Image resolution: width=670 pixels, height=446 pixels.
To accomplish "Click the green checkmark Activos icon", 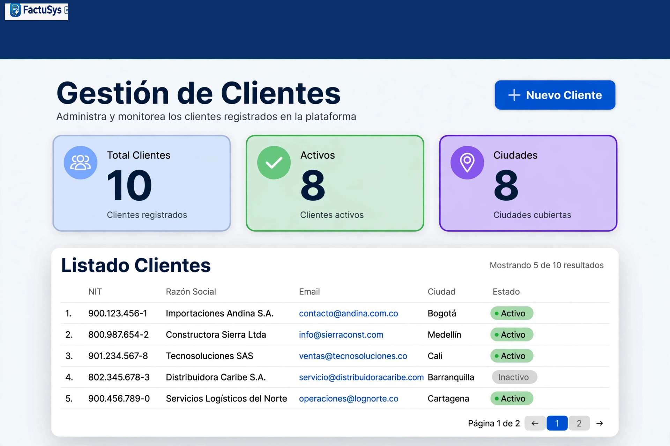I will tap(274, 163).
